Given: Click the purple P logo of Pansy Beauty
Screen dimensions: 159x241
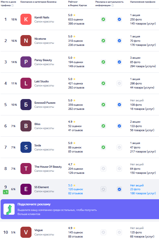Looking at the screenshot, I should [x=26, y=62].
